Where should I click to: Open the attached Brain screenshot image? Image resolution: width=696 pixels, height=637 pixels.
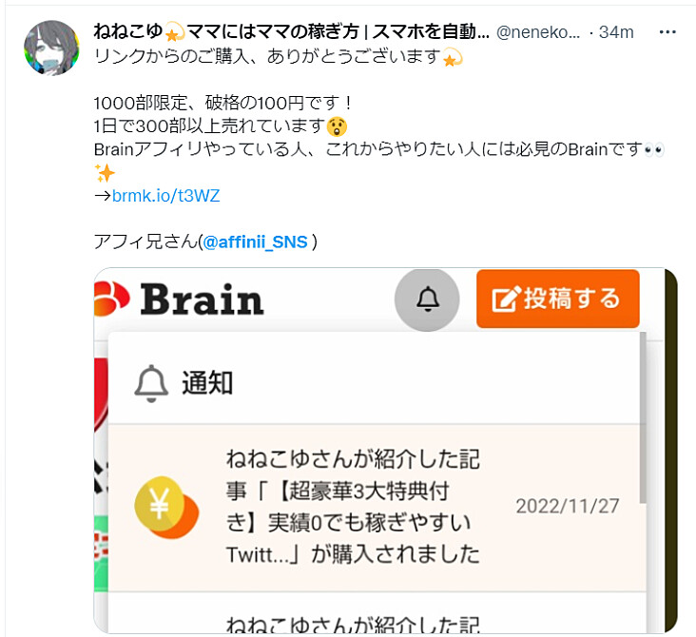coord(385,451)
